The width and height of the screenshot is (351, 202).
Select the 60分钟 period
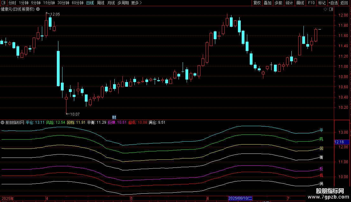point(78,3)
